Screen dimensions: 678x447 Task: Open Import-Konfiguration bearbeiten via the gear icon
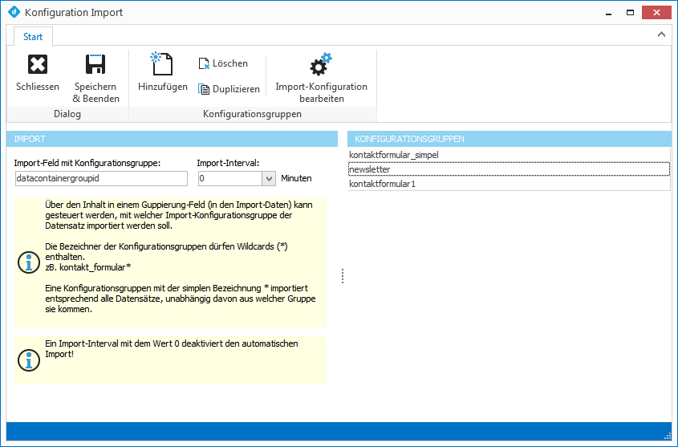pyautogui.click(x=321, y=64)
